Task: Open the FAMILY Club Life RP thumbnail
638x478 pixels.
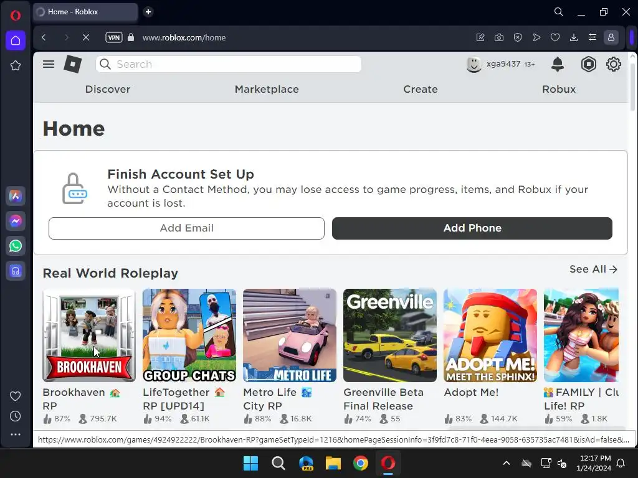Action: click(581, 335)
